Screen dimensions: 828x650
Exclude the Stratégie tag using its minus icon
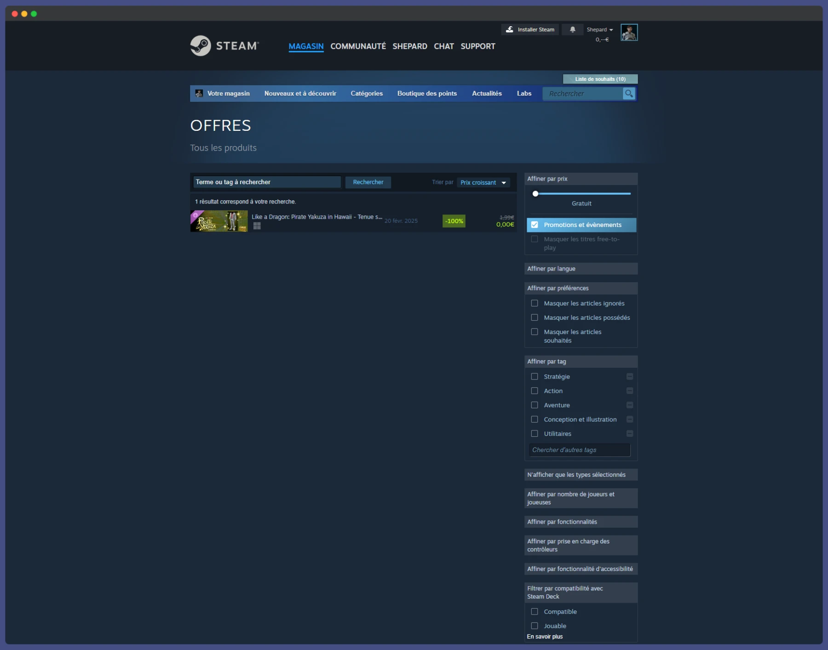tap(630, 377)
